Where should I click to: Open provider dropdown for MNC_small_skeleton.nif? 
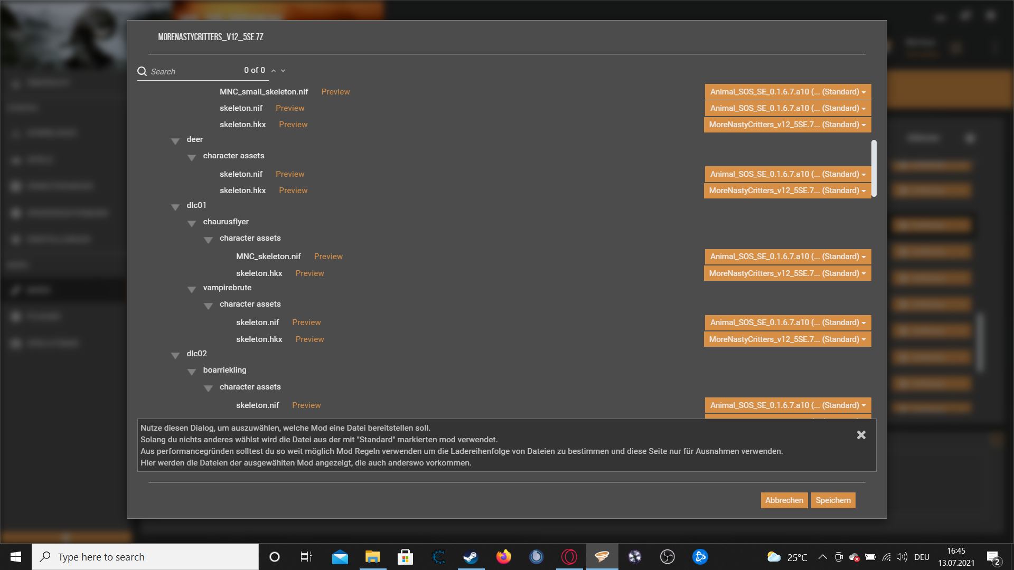pos(787,92)
